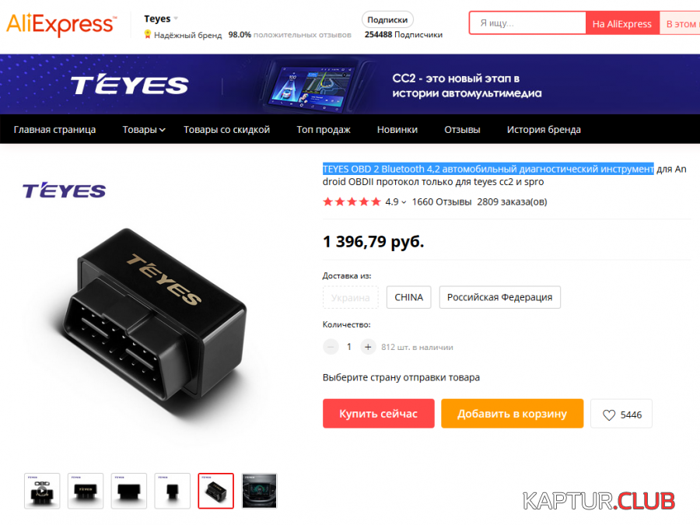Increase quantity with the plus button
Viewport: 700px width, 525px height.
368,347
